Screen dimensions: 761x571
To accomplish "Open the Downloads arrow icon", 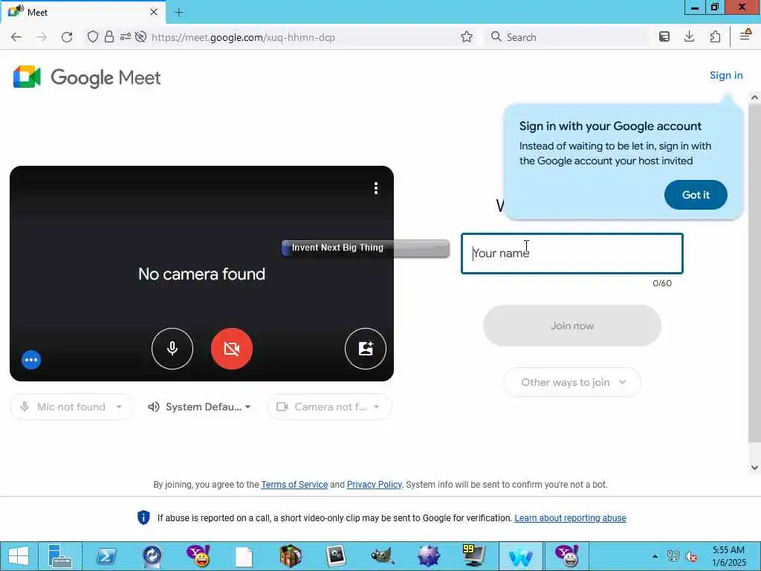I will [689, 37].
